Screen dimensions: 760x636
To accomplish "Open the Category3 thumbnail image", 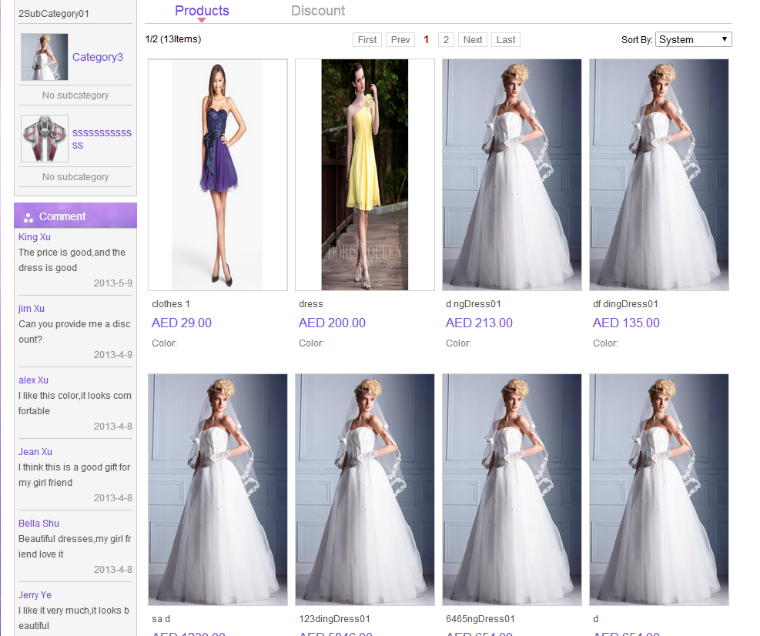I will tap(45, 57).
